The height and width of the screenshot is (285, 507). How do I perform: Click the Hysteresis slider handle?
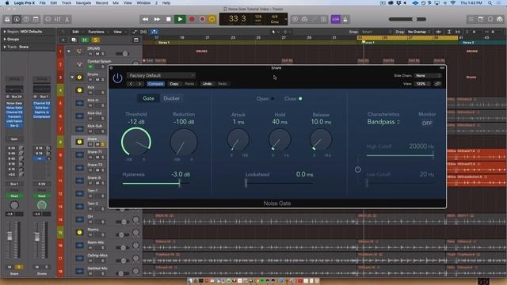click(x=180, y=183)
